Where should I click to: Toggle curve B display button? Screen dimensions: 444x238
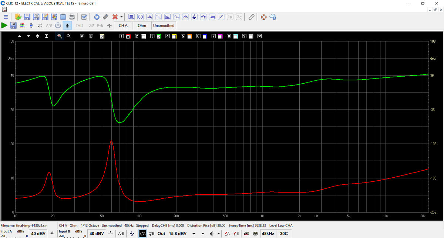(91, 36)
